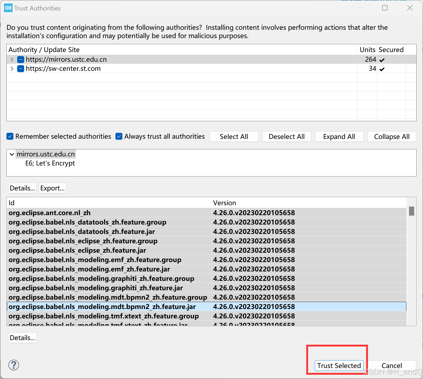Maximize the Trust Authorities dialog

pyautogui.click(x=385, y=8)
